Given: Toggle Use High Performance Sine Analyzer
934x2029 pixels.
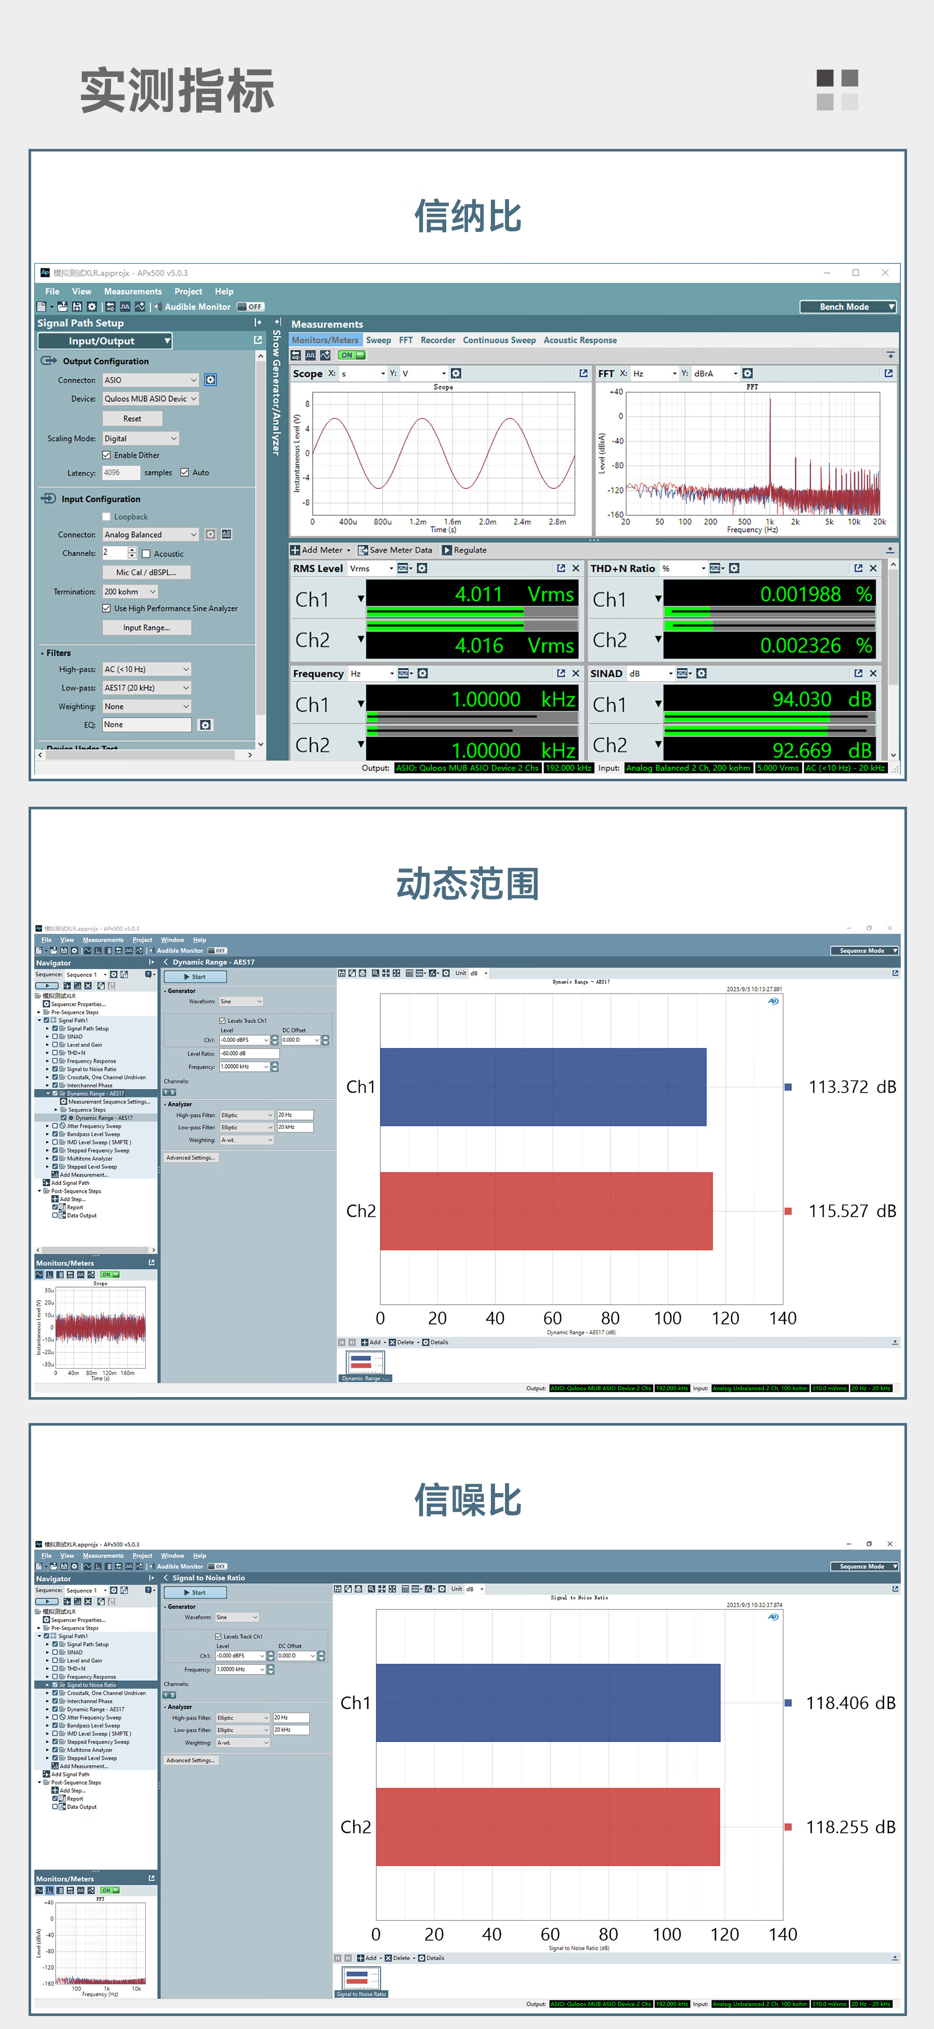Looking at the screenshot, I should tap(106, 608).
